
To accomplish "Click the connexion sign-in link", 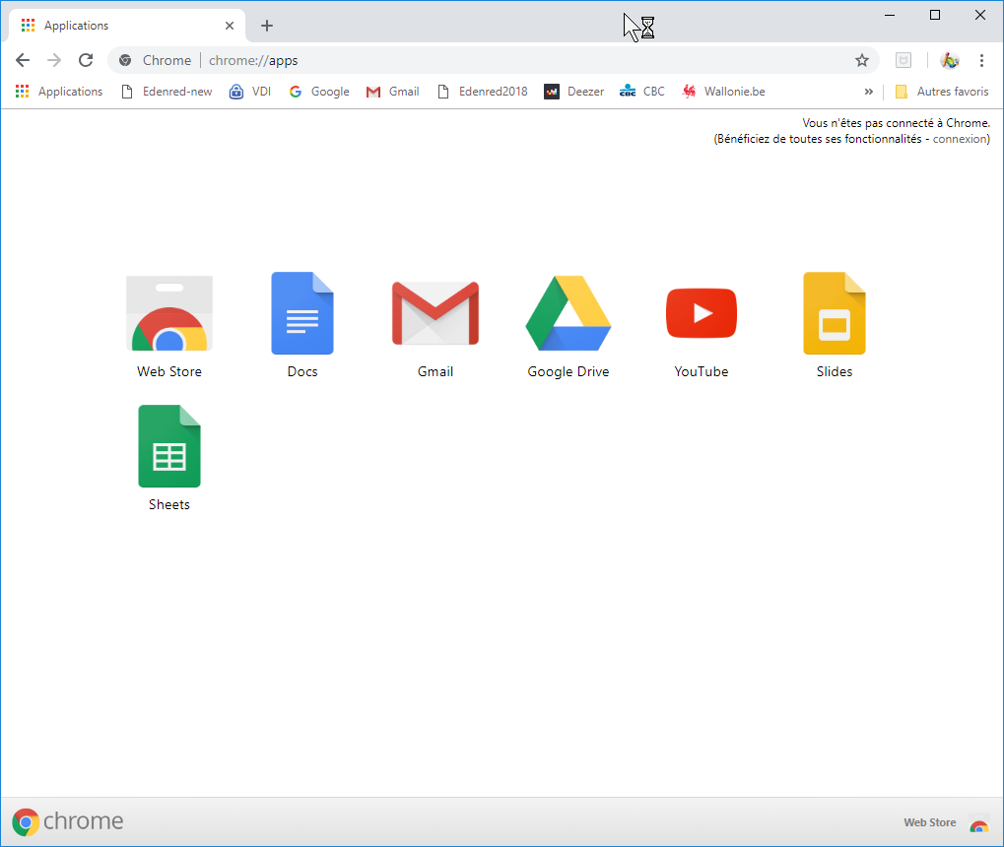I will point(960,139).
